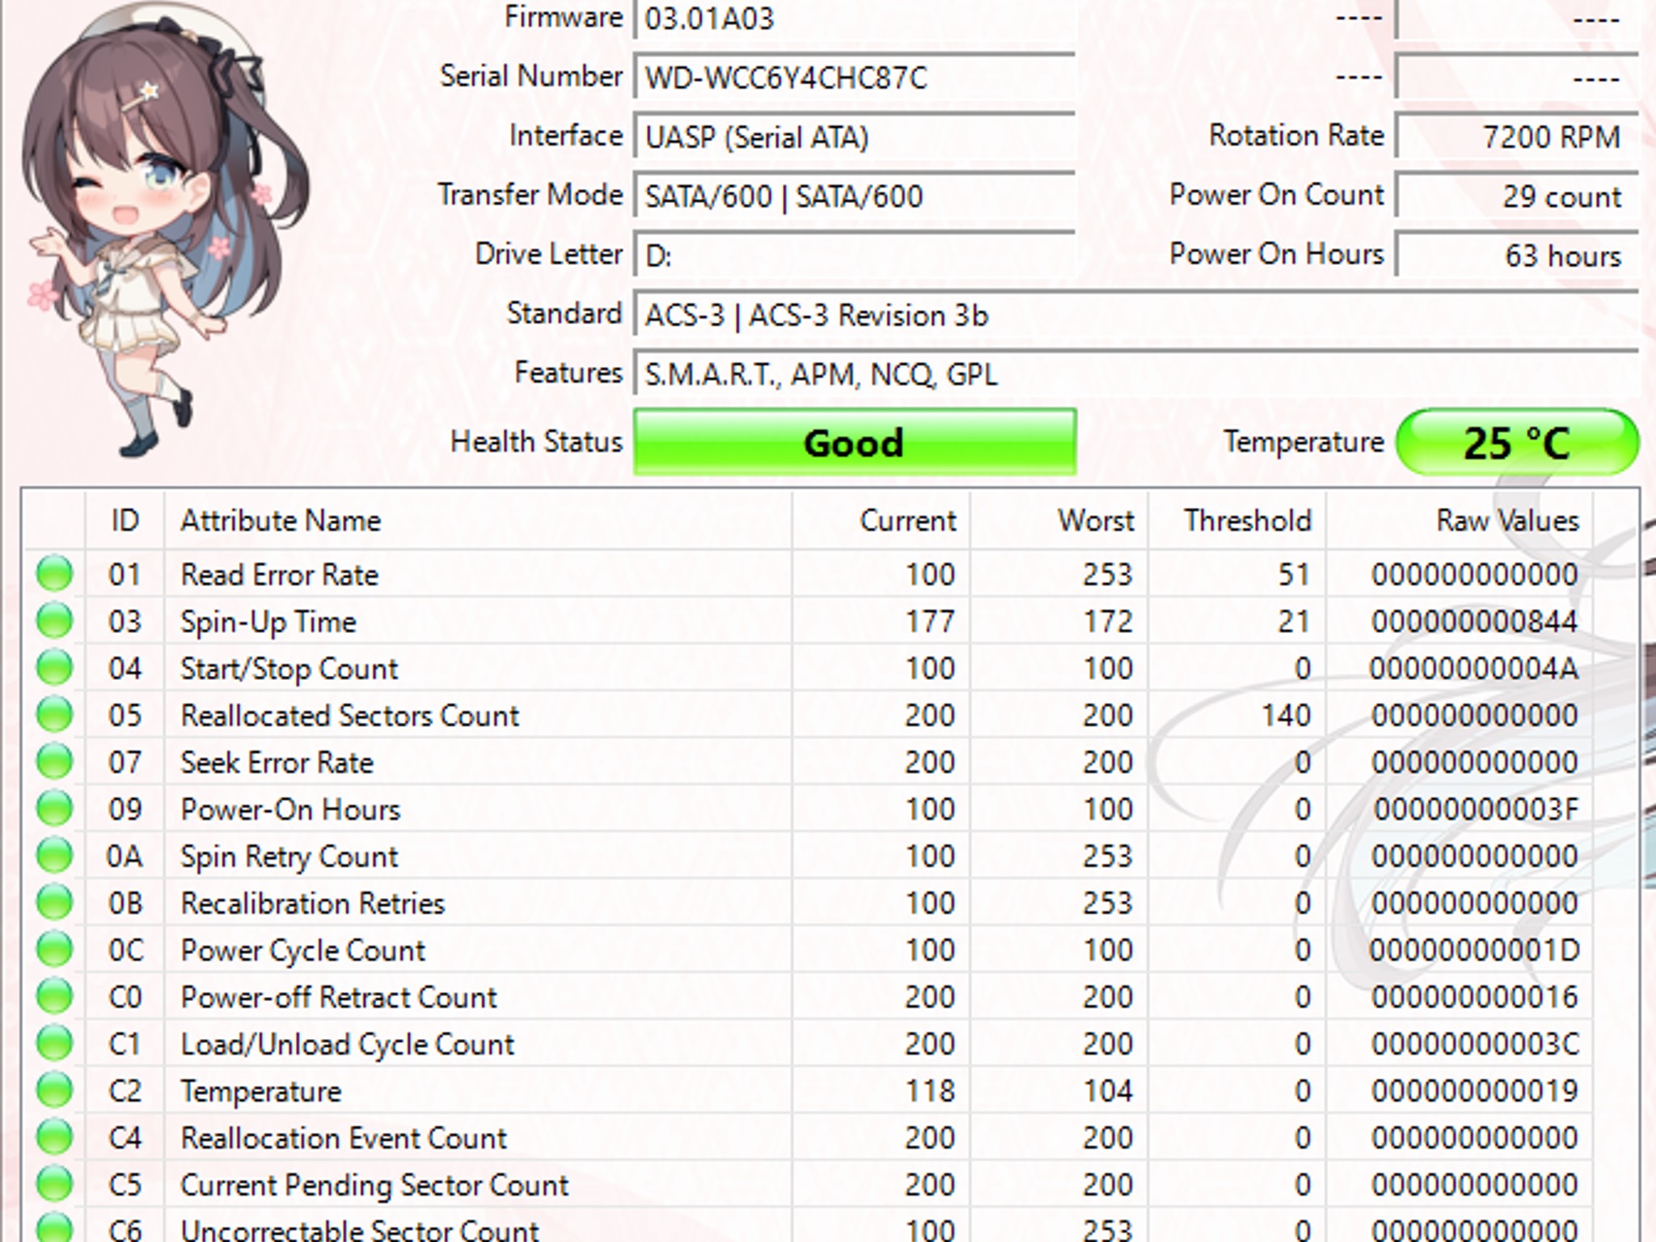Image resolution: width=1656 pixels, height=1242 pixels.
Task: Click the green Good health status button
Action: tap(855, 442)
